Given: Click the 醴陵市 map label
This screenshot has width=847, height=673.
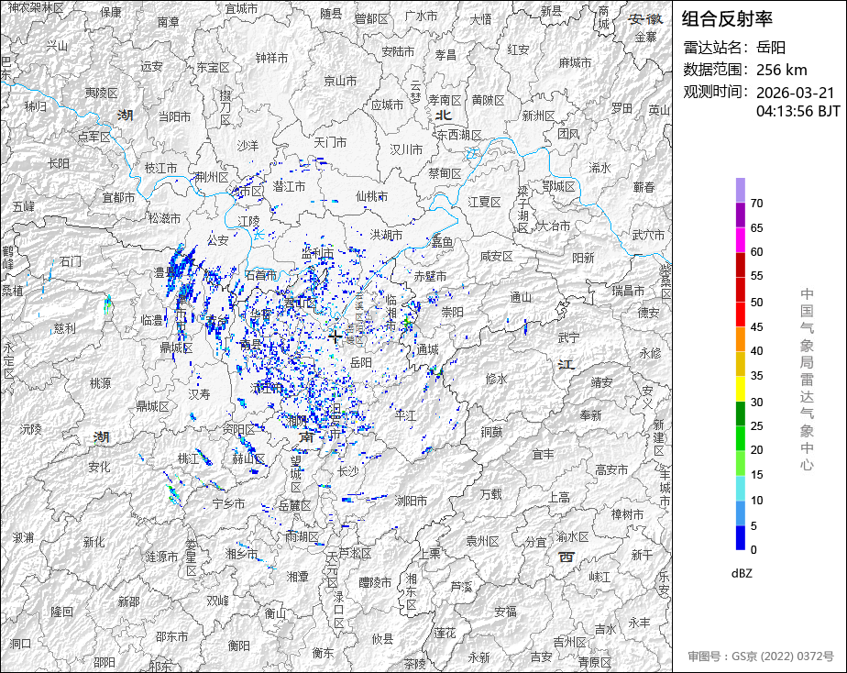Looking at the screenshot, I should click(375, 583).
